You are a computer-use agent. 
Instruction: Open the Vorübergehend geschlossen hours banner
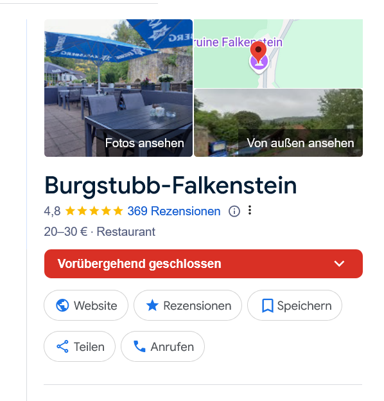pos(204,263)
